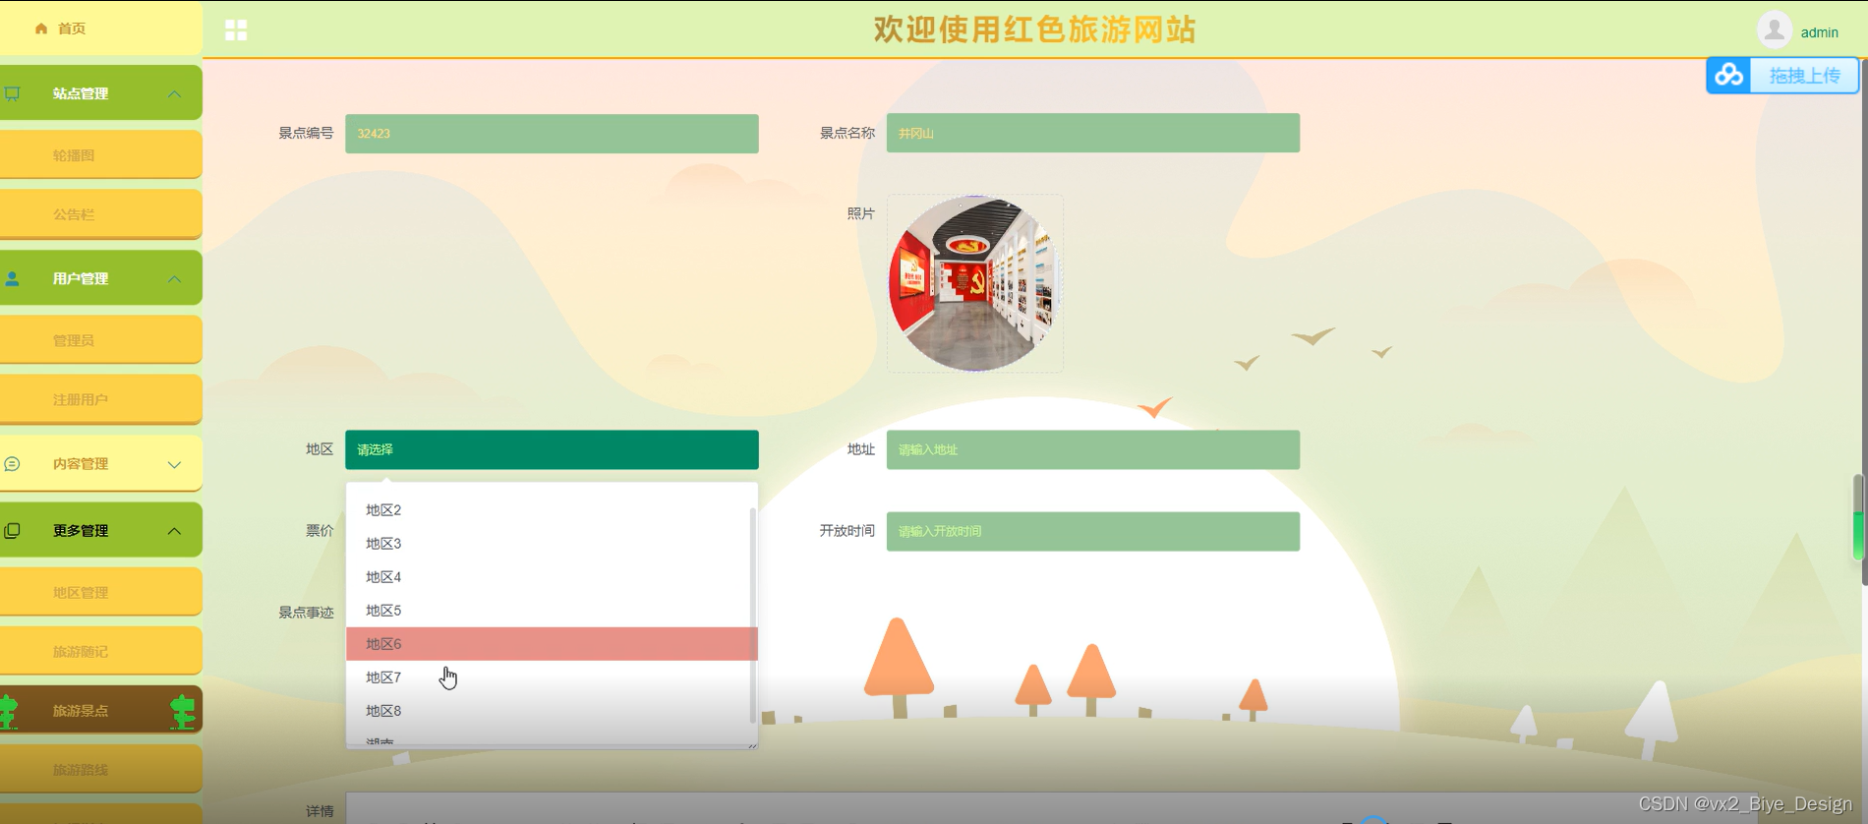
Task: Expand the 内容管理 section chevron
Action: coord(174,464)
